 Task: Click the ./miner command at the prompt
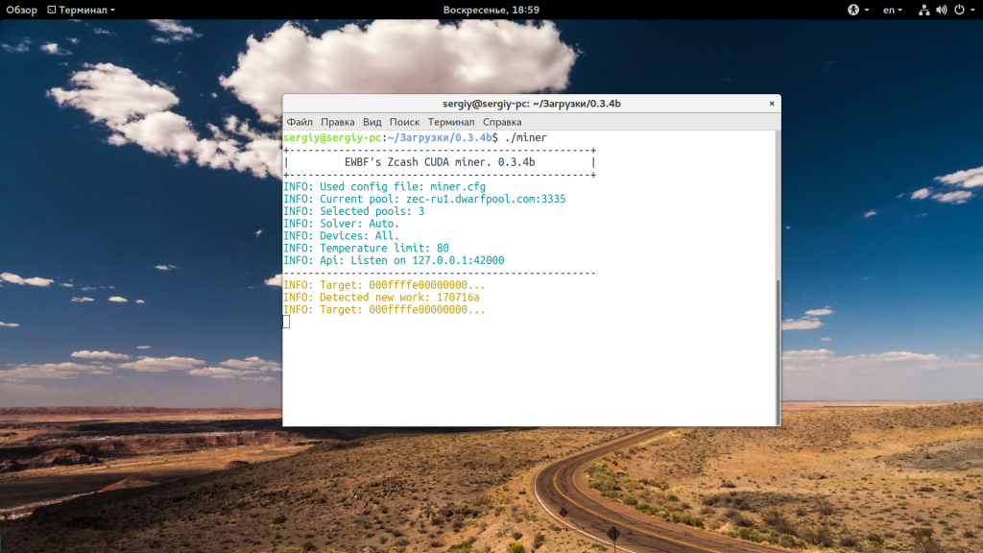click(525, 138)
